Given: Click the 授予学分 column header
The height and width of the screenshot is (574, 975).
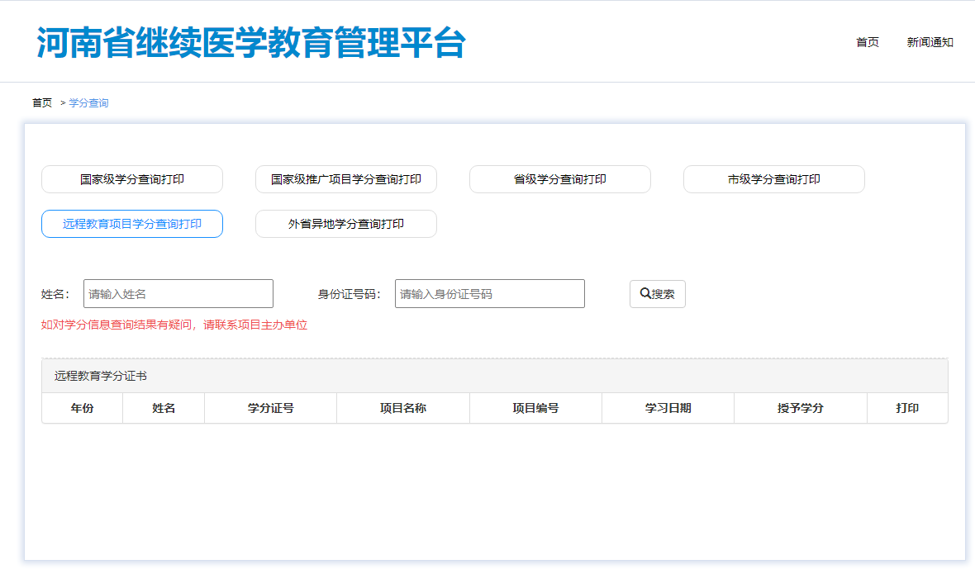Looking at the screenshot, I should pyautogui.click(x=801, y=408).
